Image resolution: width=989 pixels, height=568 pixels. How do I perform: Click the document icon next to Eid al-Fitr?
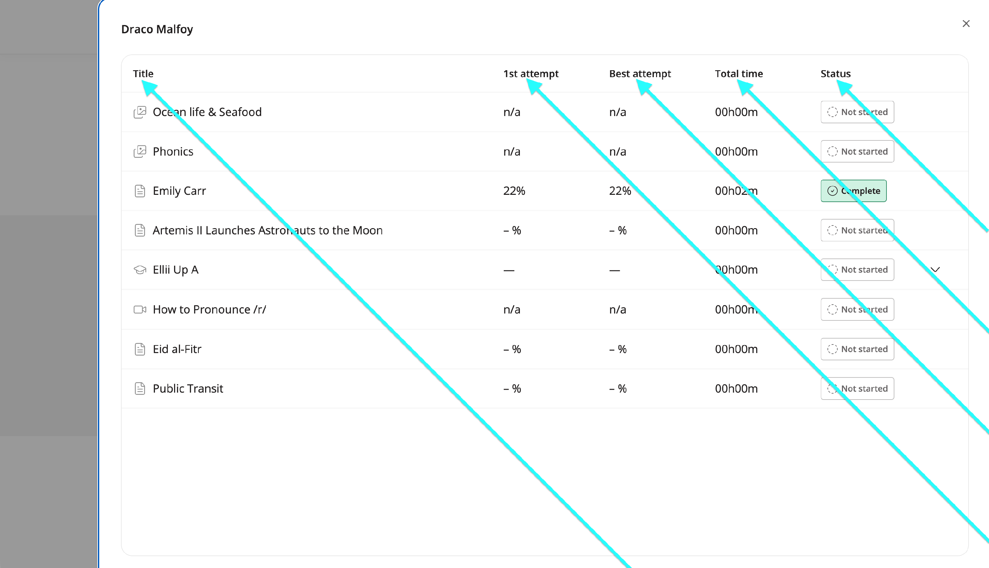(x=140, y=349)
